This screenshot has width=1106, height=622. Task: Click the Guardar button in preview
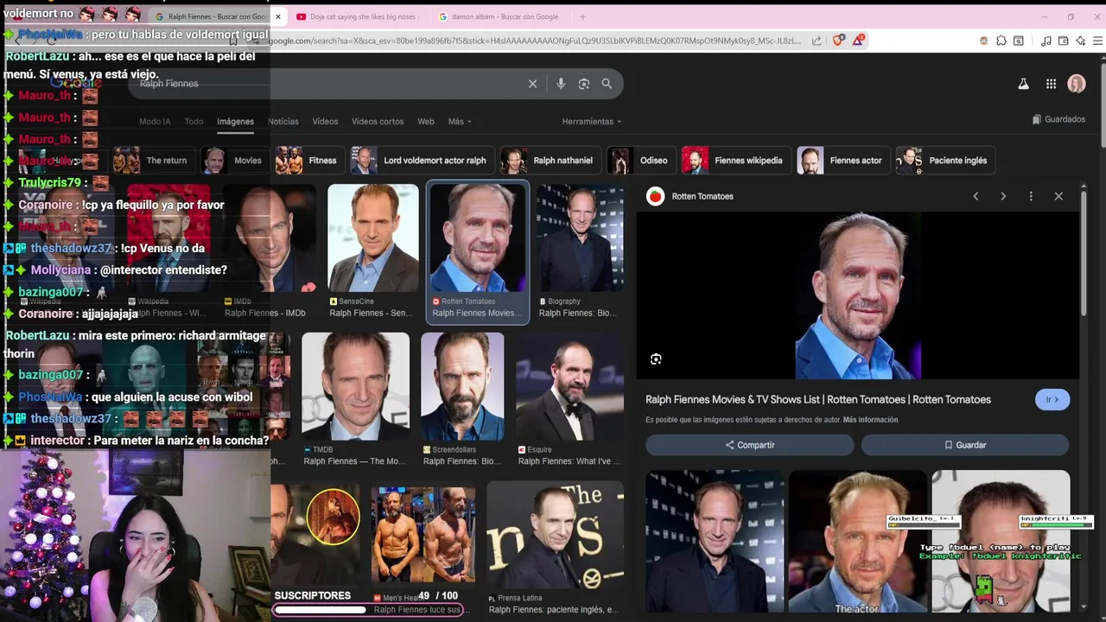965,445
